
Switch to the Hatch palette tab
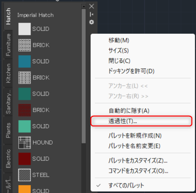tap(8, 16)
